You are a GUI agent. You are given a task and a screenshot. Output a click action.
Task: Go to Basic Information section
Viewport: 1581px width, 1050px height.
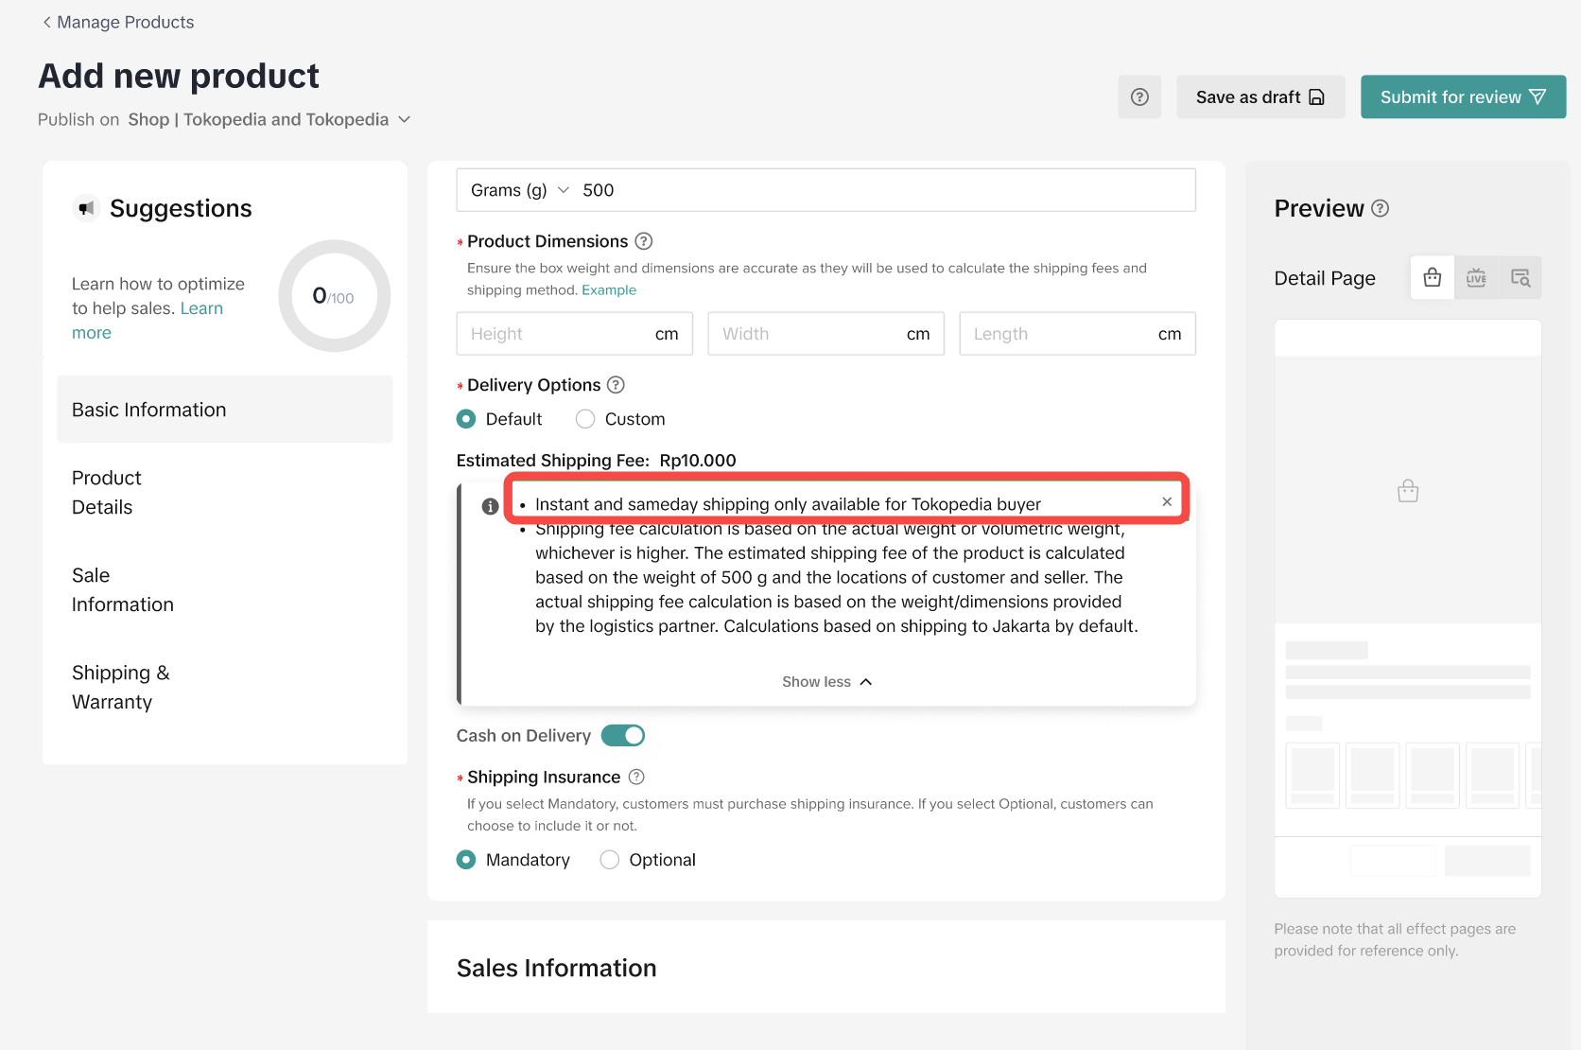[x=149, y=410]
